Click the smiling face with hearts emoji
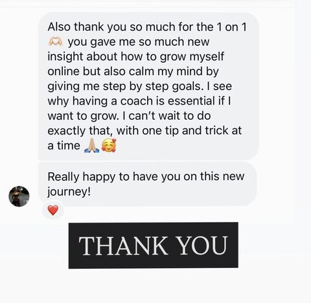The width and height of the screenshot is (311, 303). point(109,146)
